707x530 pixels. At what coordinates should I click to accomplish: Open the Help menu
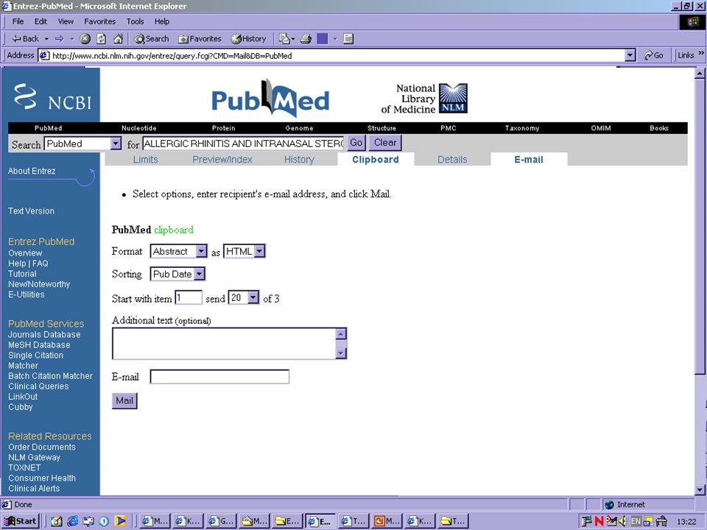tap(162, 21)
